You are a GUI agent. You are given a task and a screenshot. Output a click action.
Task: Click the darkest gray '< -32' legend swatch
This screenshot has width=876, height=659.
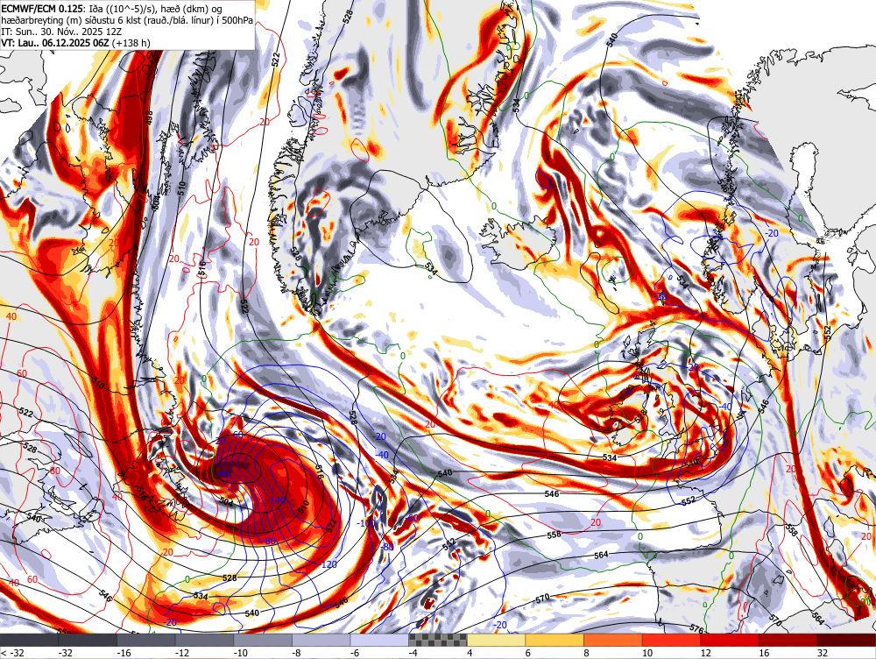tap(29, 640)
